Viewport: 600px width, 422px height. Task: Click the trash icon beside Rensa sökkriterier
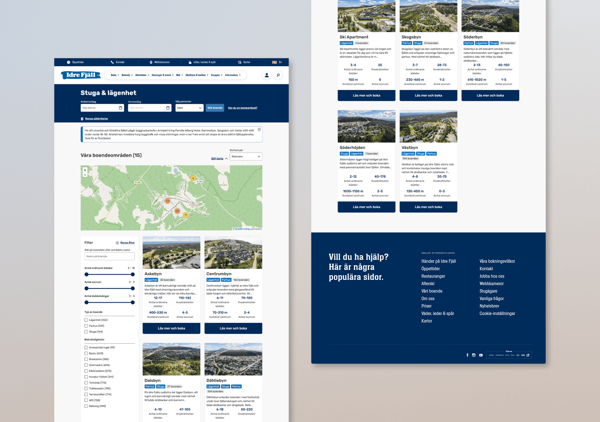[82, 119]
